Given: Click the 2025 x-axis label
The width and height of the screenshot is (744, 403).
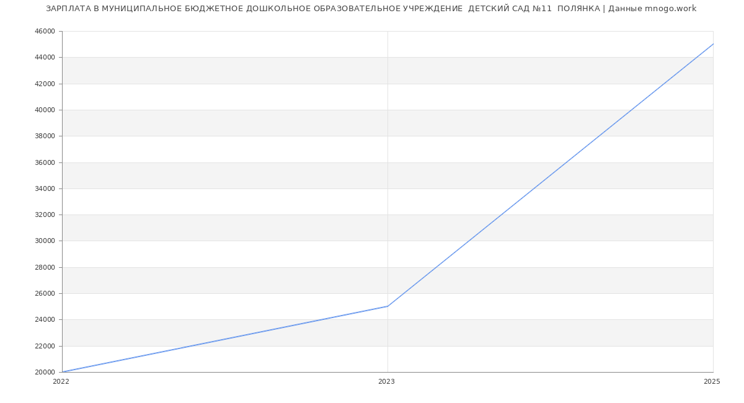Looking at the screenshot, I should (x=712, y=381).
